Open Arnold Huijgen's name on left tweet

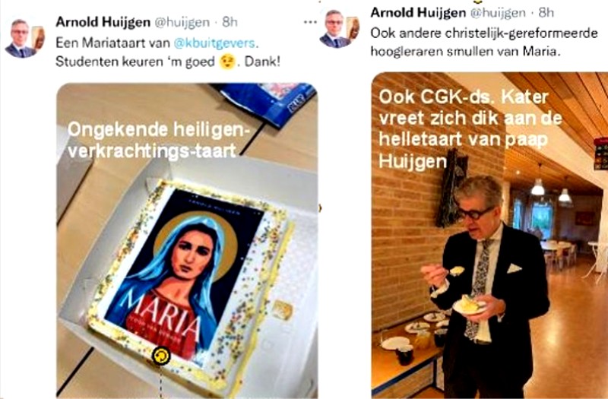tap(103, 22)
